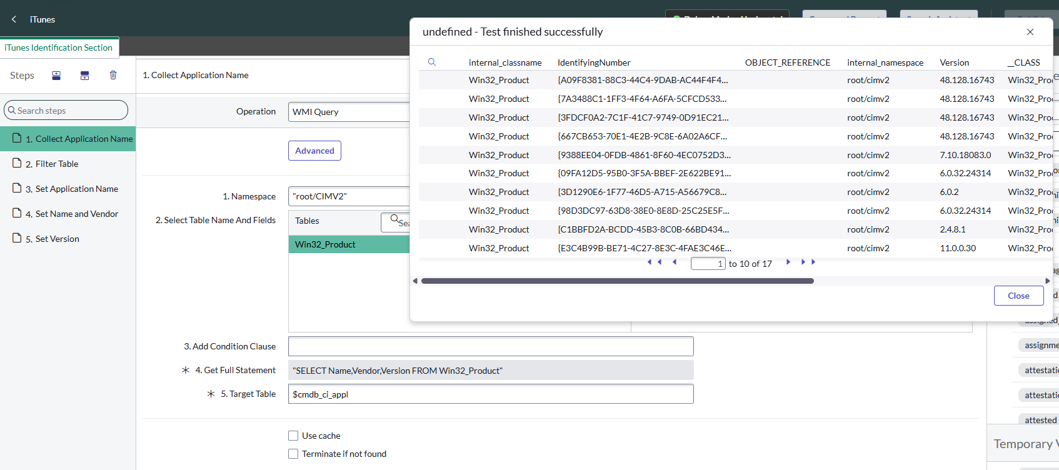Click the Namespace input field
Viewport: 1059px width, 470px height.
click(x=349, y=196)
